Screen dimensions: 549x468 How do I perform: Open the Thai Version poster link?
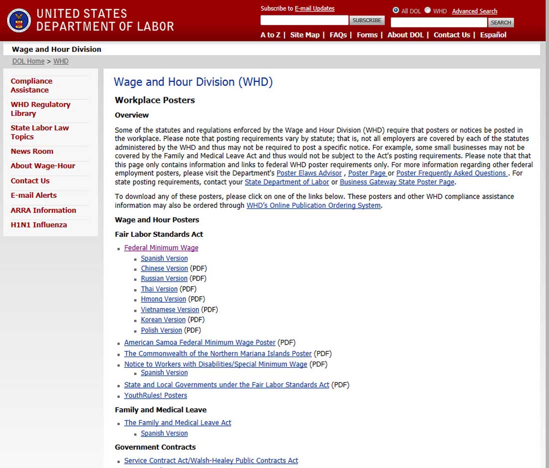point(159,289)
